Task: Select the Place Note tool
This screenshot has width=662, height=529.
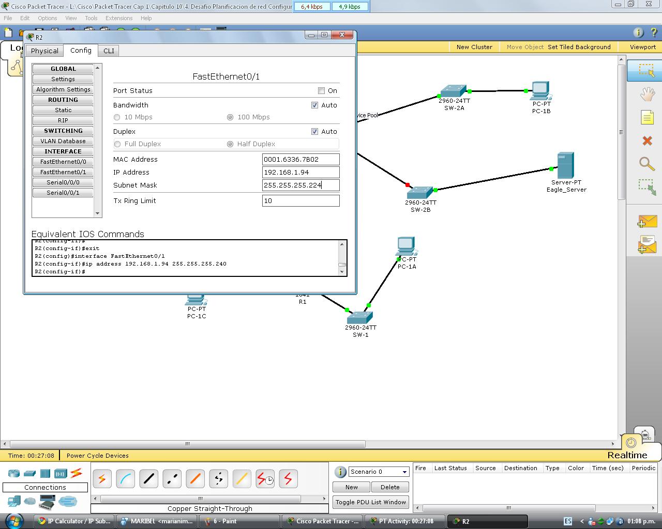Action: pyautogui.click(x=647, y=117)
